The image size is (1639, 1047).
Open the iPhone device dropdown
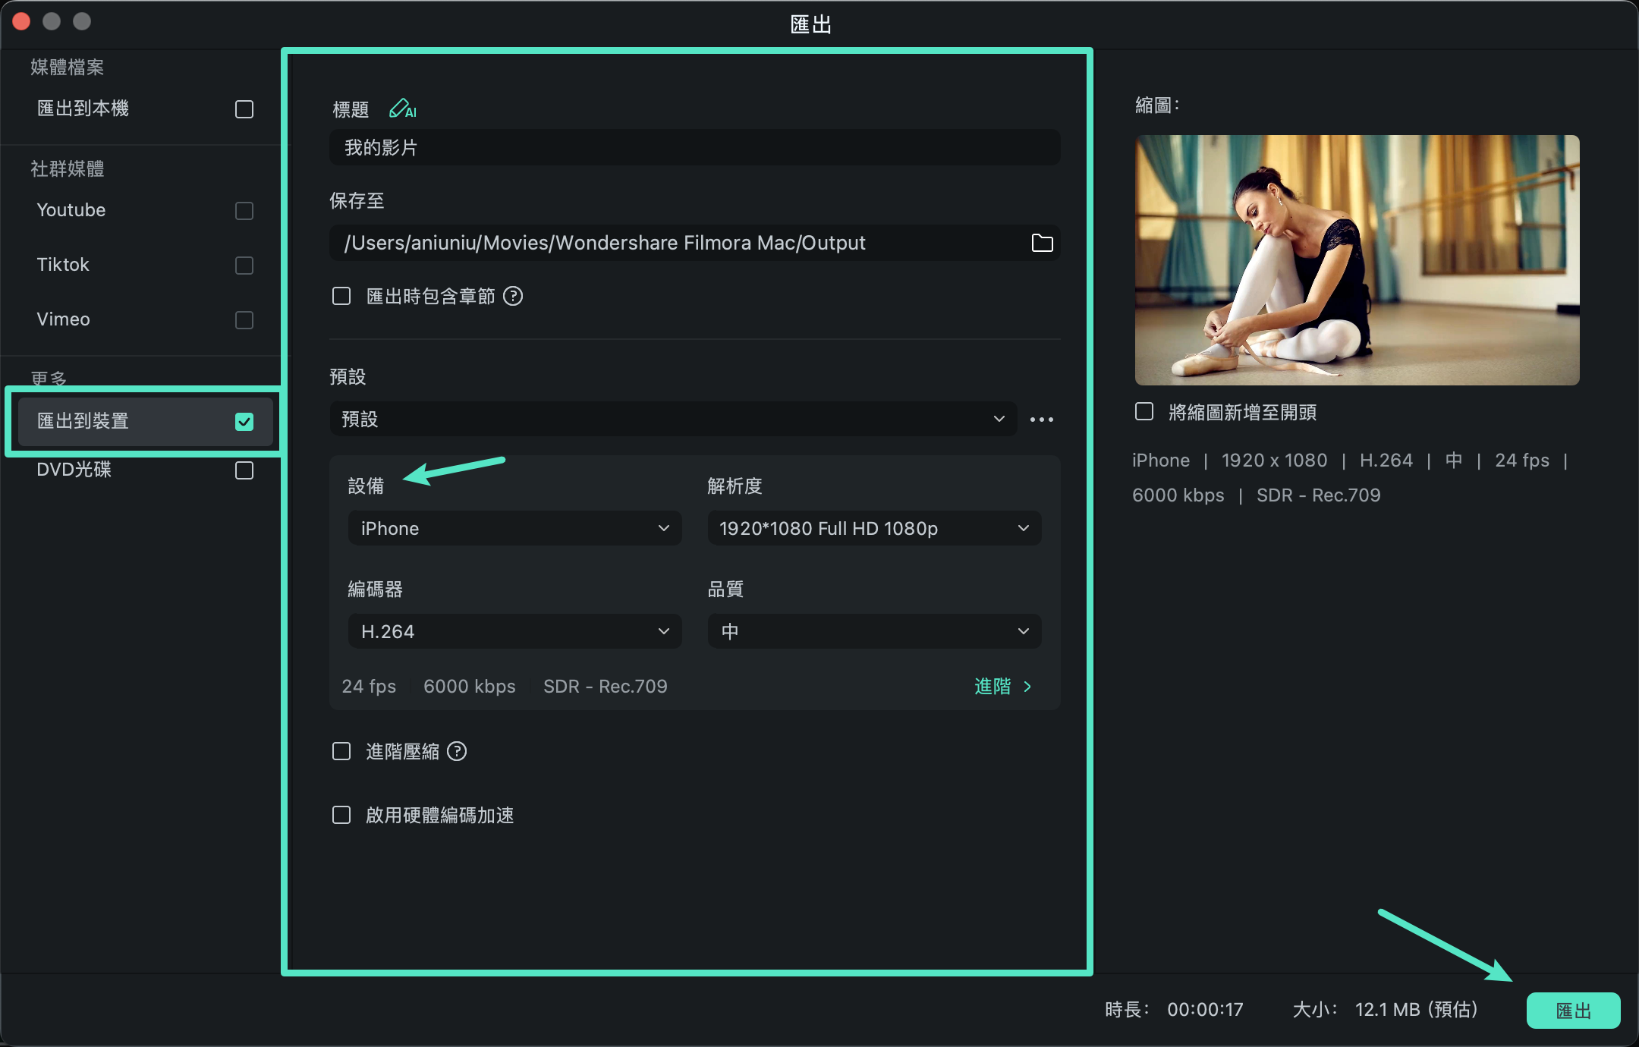coord(514,528)
